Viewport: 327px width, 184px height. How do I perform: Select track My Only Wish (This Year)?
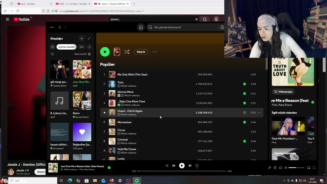point(132,75)
